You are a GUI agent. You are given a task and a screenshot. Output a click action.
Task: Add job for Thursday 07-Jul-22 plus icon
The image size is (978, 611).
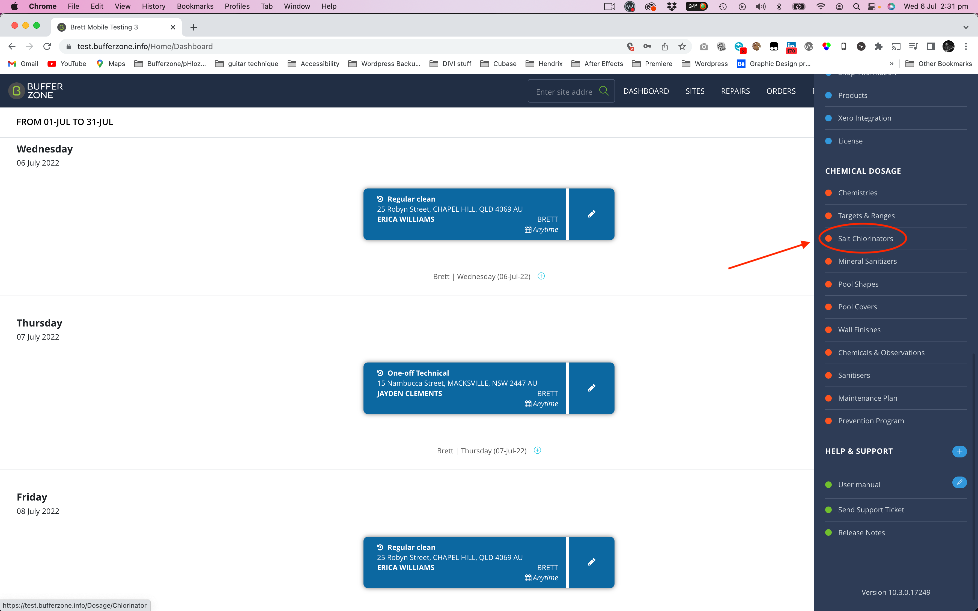[538, 450]
